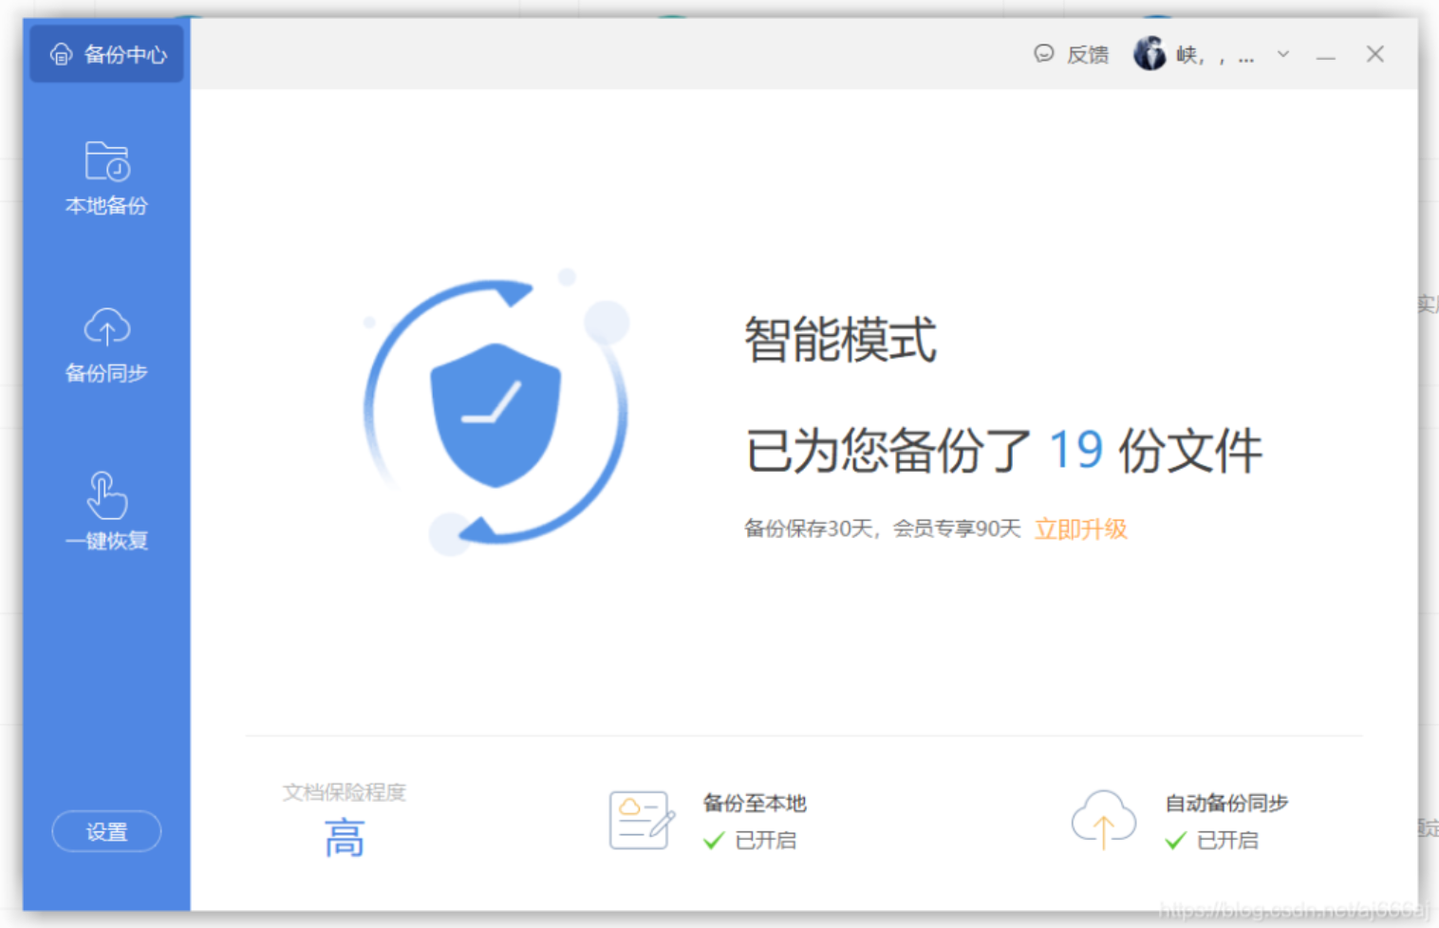Click the 备份同步 cloud upload icon

(106, 327)
